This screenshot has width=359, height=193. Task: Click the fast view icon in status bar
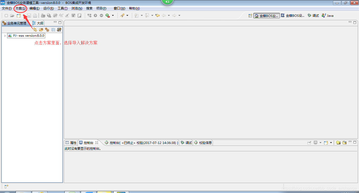coord(6,186)
